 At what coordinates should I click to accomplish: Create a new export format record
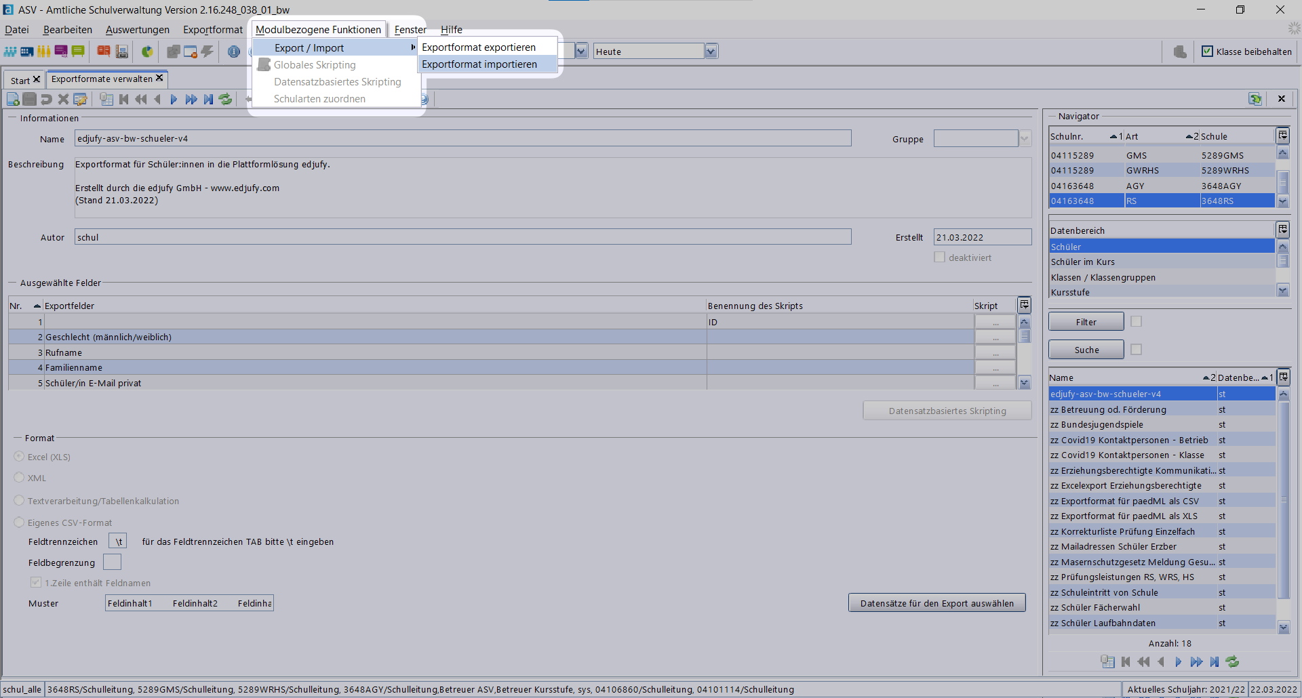tap(13, 99)
